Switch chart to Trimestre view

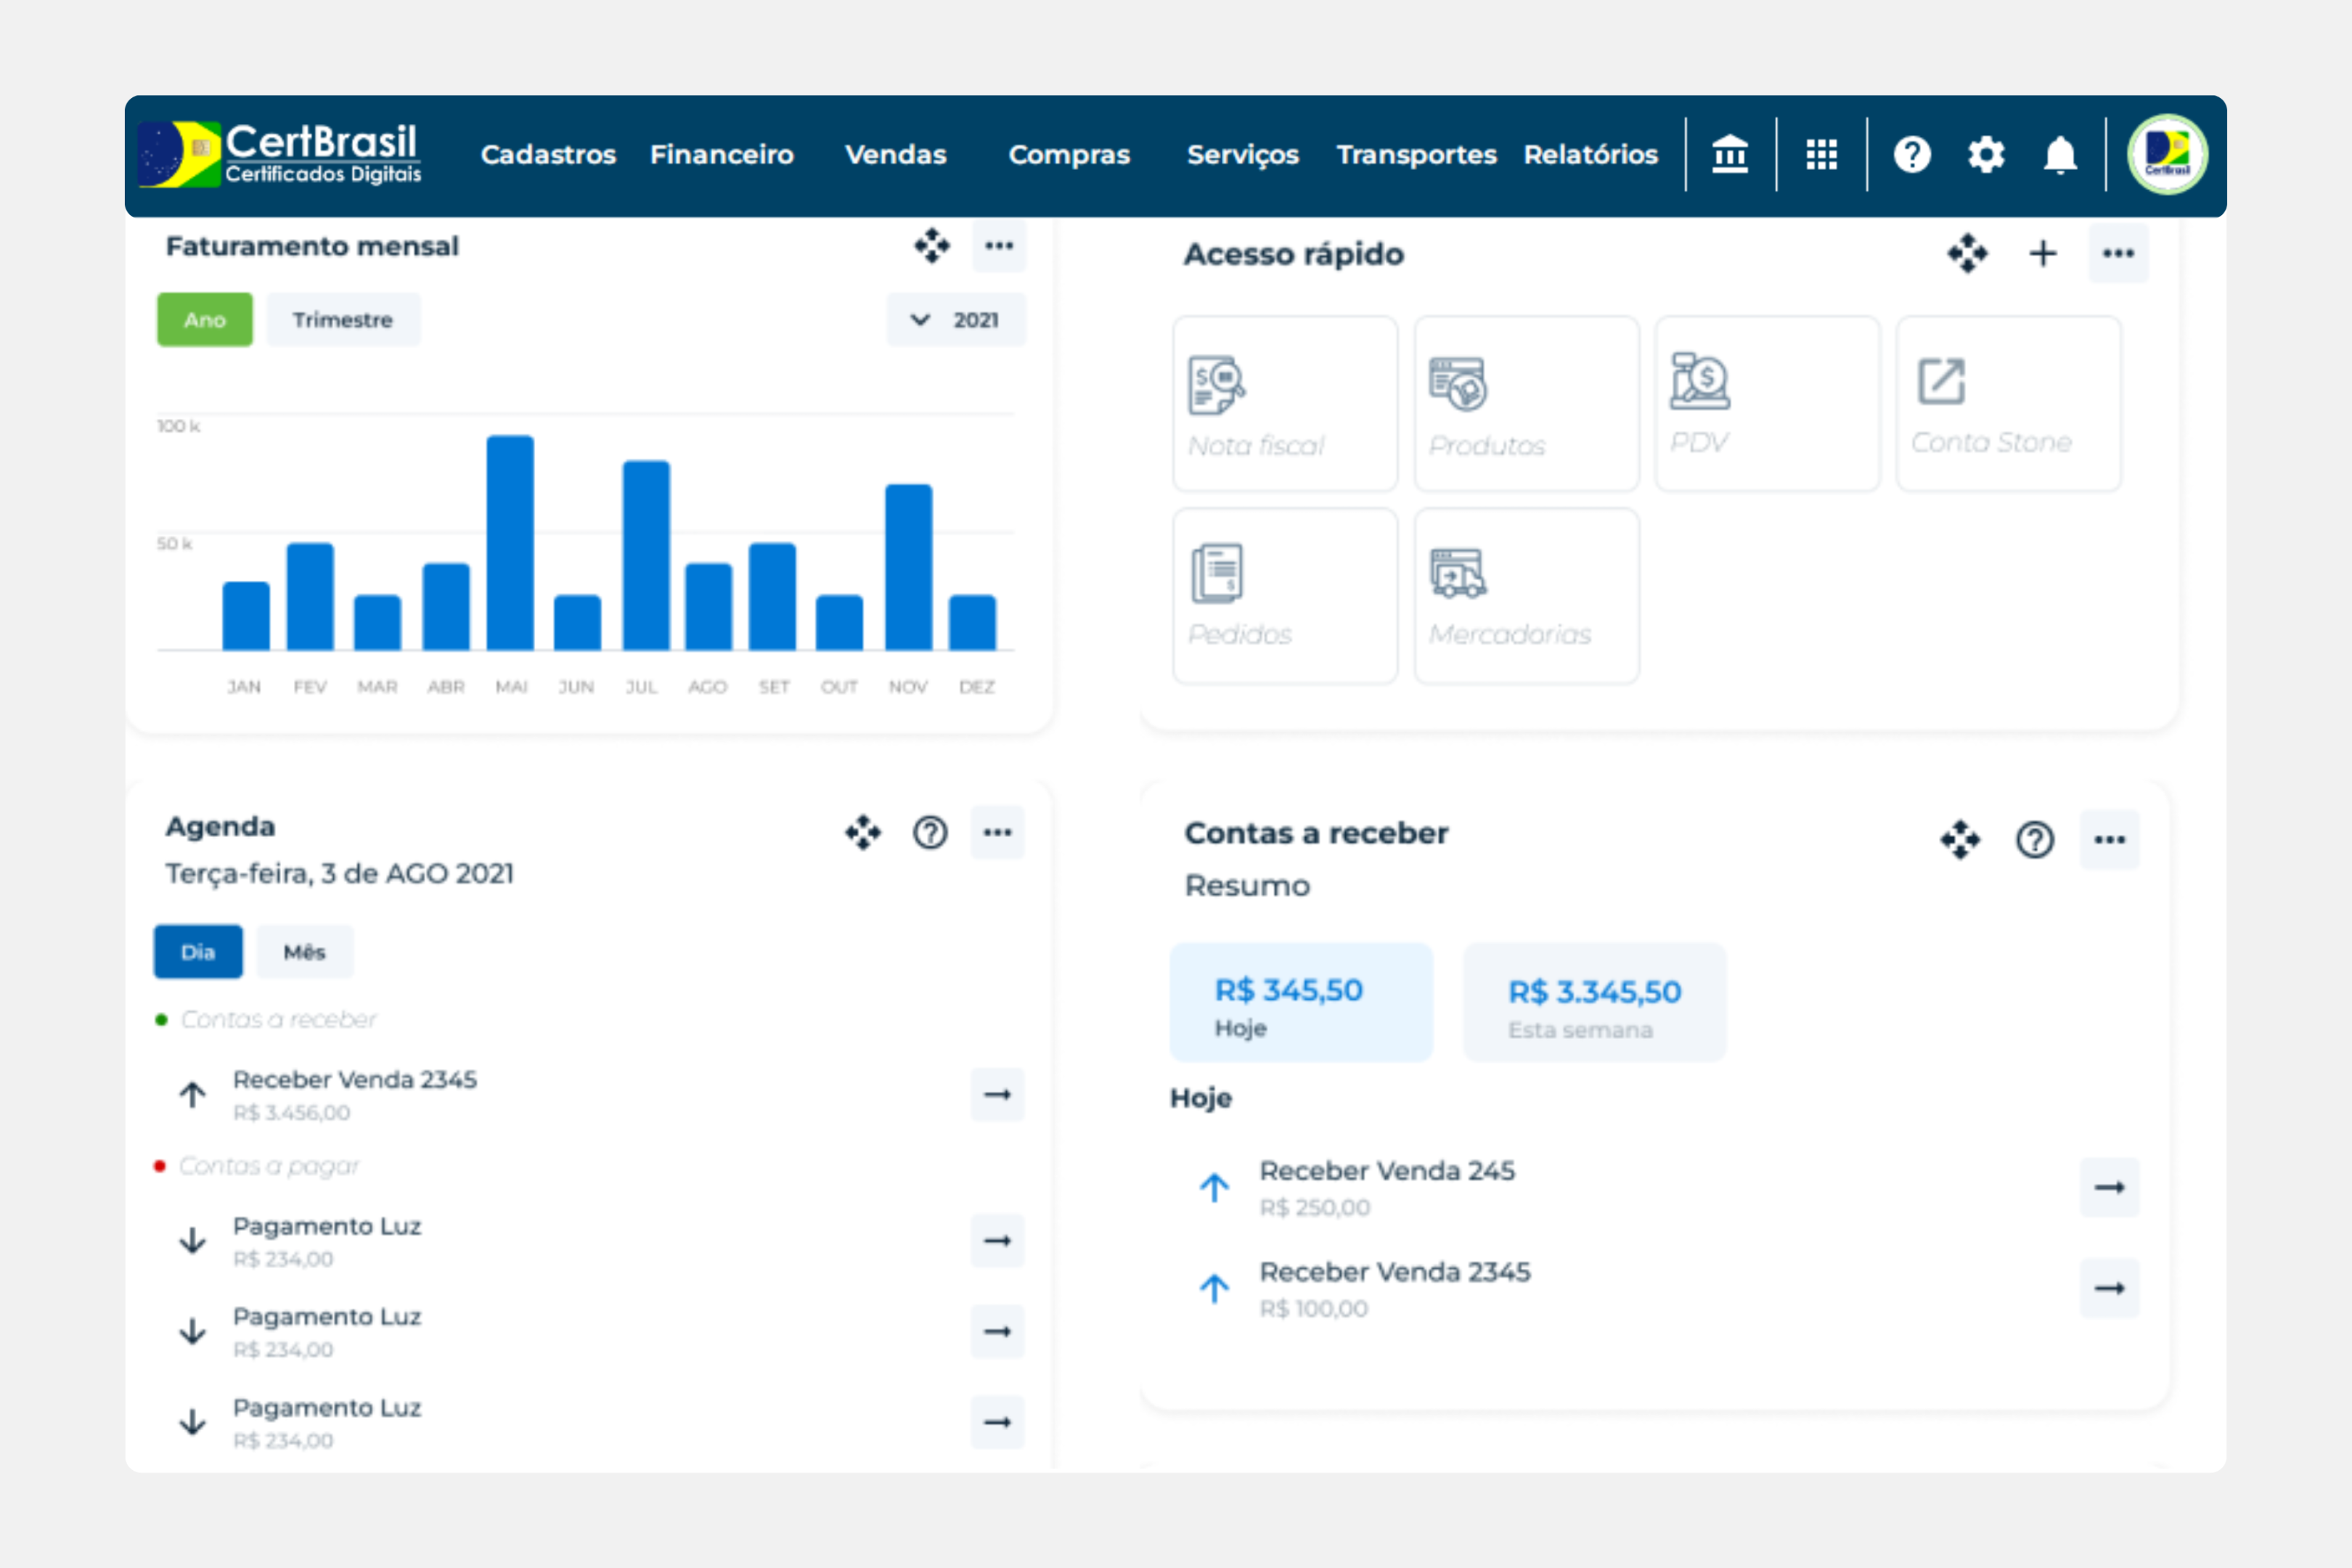(343, 320)
